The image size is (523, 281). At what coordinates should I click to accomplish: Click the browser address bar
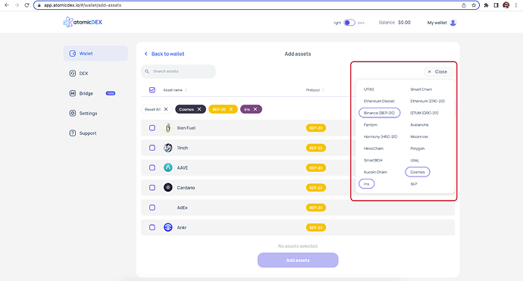point(256,5)
